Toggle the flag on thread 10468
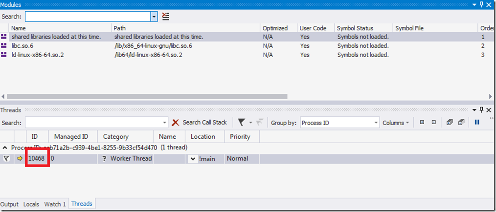The image size is (496, 212). 6,158
